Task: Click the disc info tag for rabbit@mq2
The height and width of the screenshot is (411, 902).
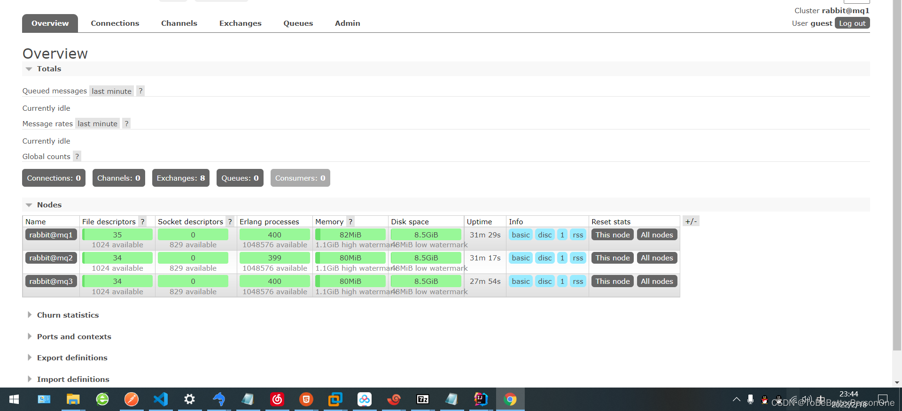Action: pyautogui.click(x=545, y=258)
